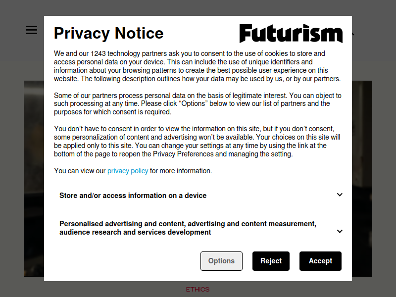396x297 pixels.
Task: Click the article image on the right edge
Action: point(362,178)
